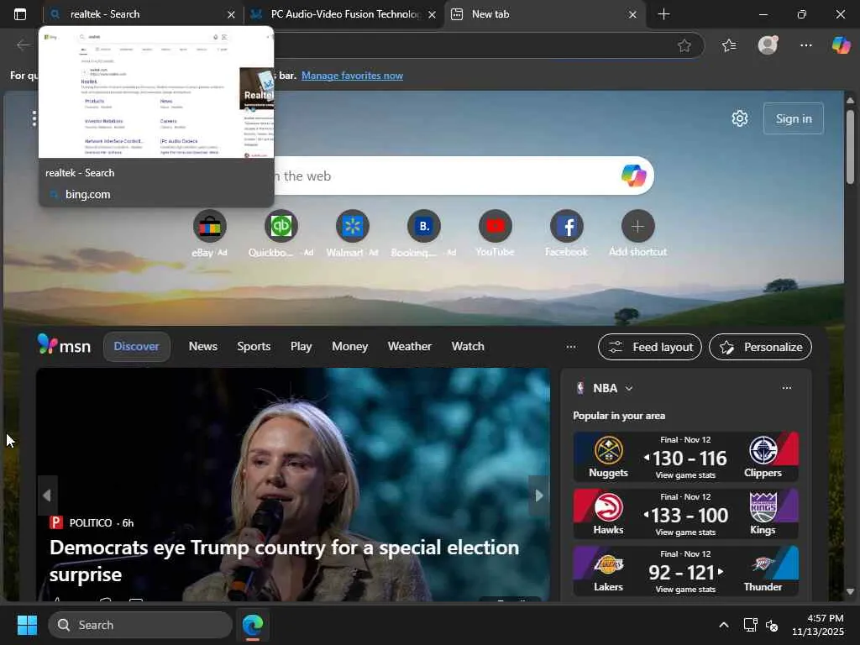View game stats for Nuggets vs Clippers
The image size is (860, 645).
pyautogui.click(x=685, y=475)
